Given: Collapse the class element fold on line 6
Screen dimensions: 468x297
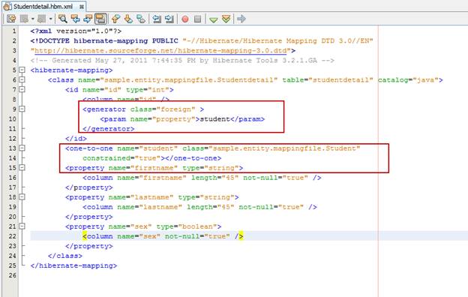Looking at the screenshot, I should (22, 79).
